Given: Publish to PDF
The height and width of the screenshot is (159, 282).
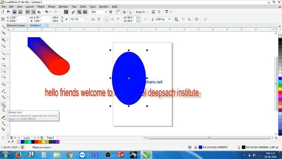Looking at the screenshot, I should point(85,12).
